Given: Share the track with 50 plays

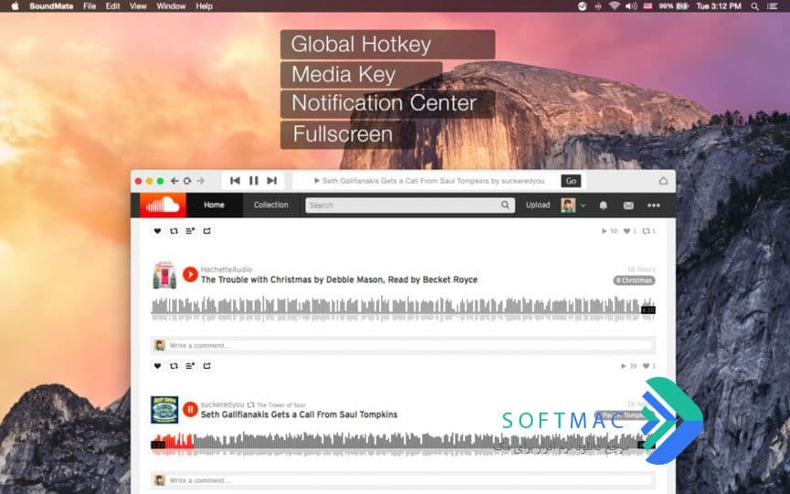Looking at the screenshot, I should tap(207, 231).
